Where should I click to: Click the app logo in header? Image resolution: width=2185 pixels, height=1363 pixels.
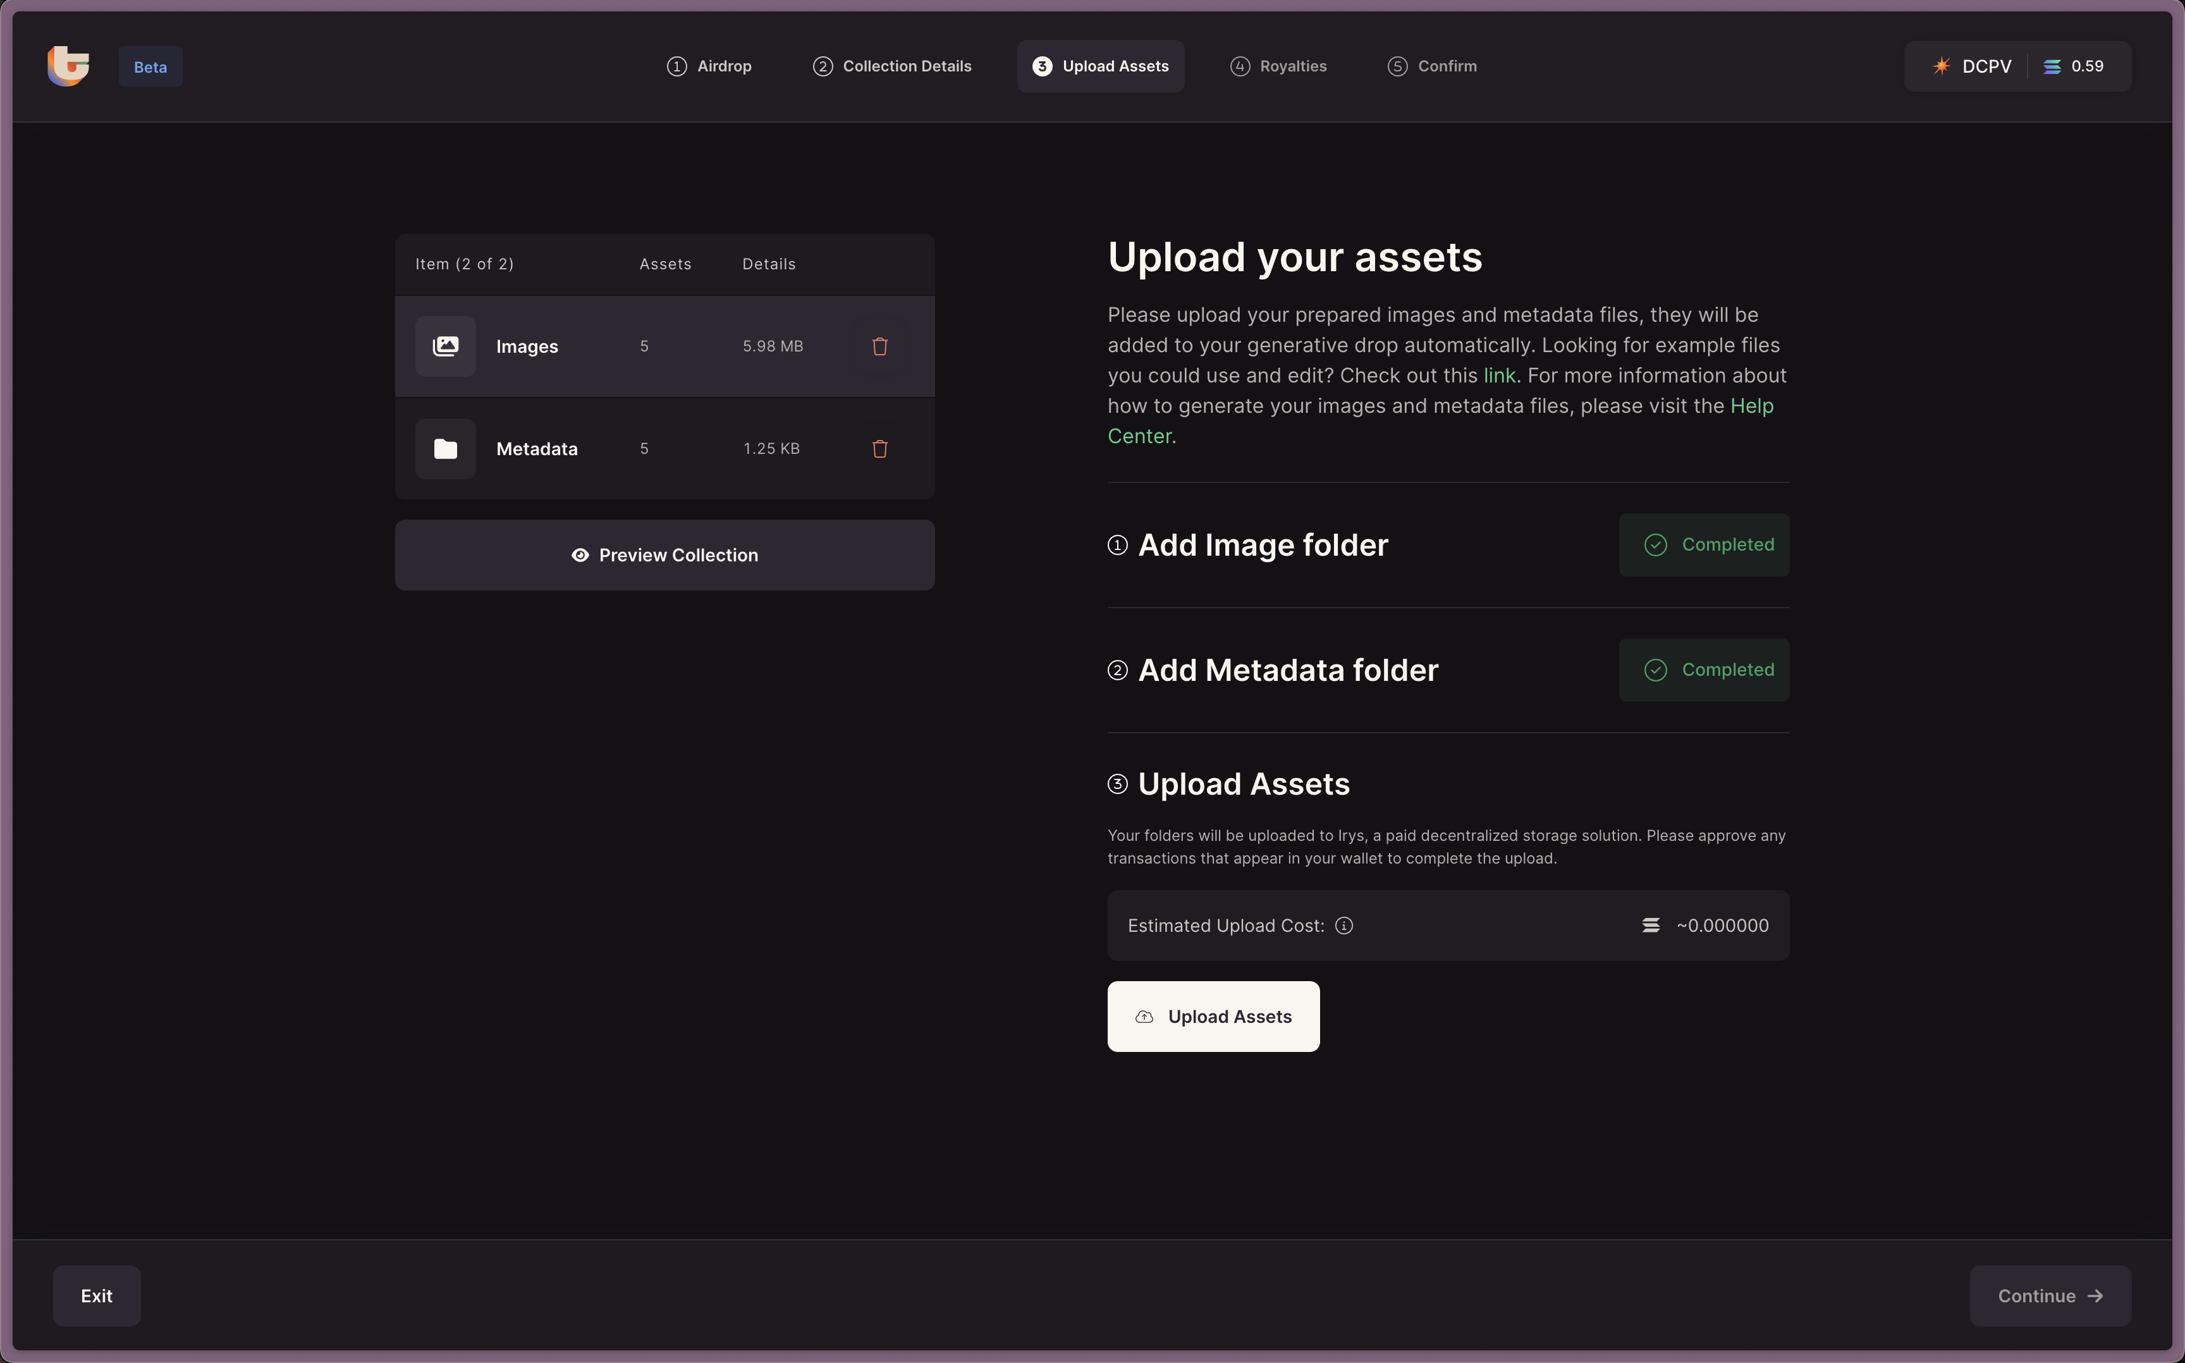pyautogui.click(x=68, y=67)
